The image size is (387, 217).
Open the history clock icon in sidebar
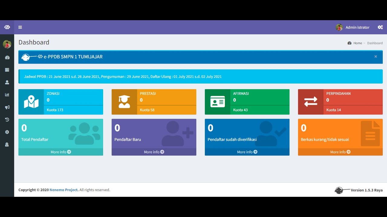7,120
